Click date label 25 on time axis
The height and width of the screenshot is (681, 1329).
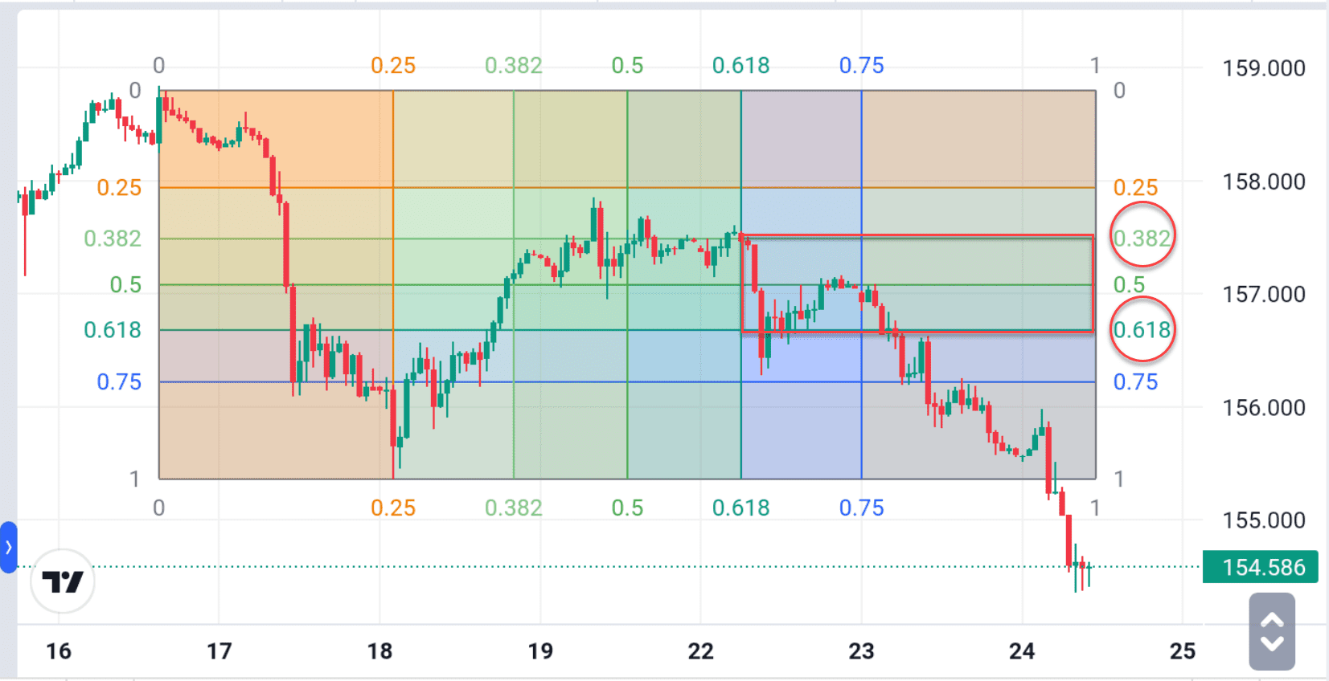(1183, 650)
